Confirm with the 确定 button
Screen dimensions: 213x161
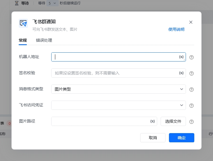[182, 138]
